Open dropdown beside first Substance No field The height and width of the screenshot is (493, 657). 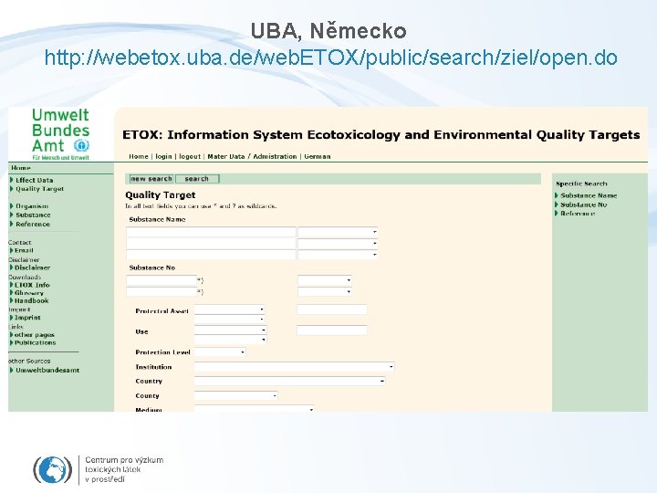pyautogui.click(x=325, y=280)
